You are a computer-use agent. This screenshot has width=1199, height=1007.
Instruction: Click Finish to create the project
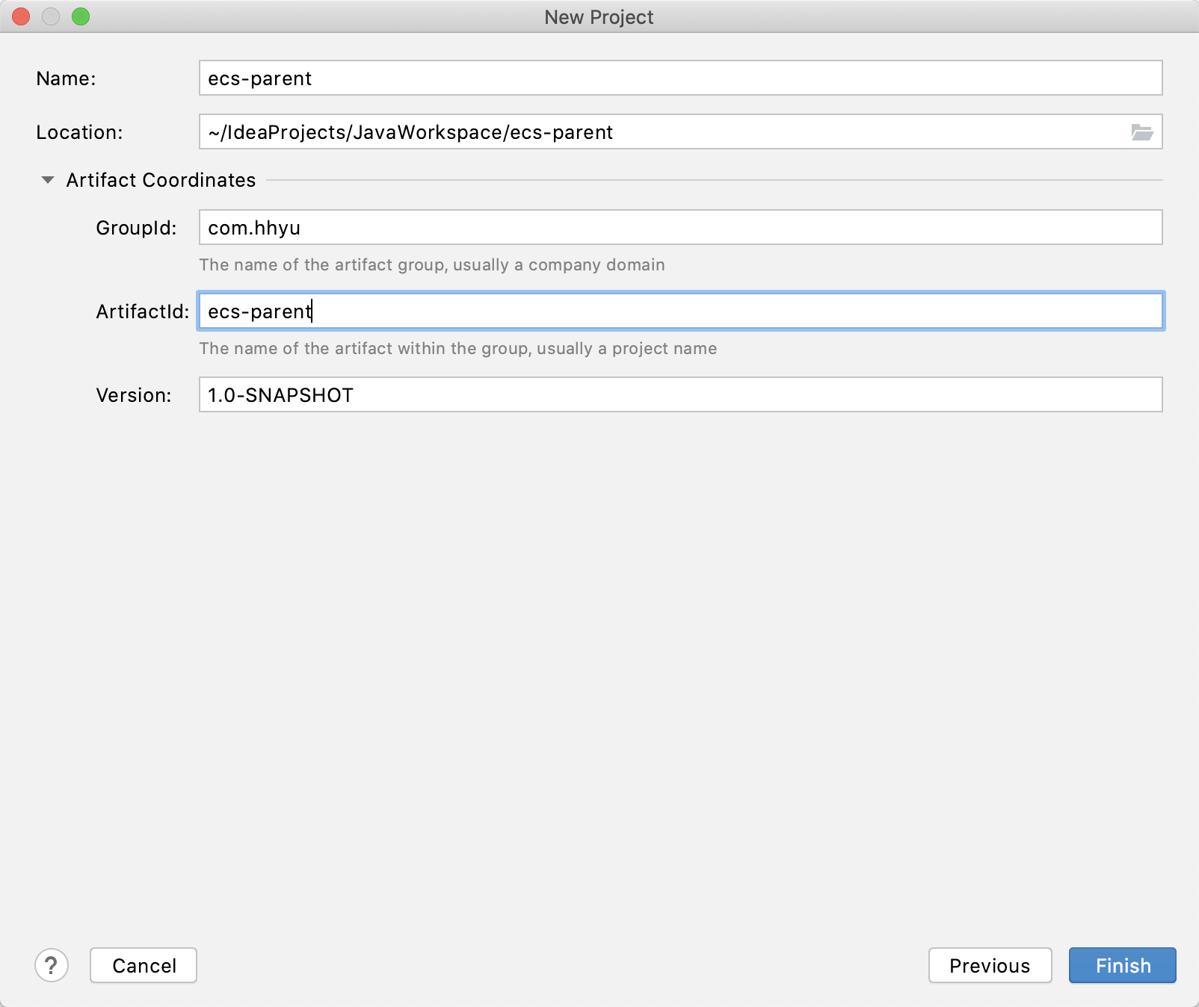pos(1122,965)
